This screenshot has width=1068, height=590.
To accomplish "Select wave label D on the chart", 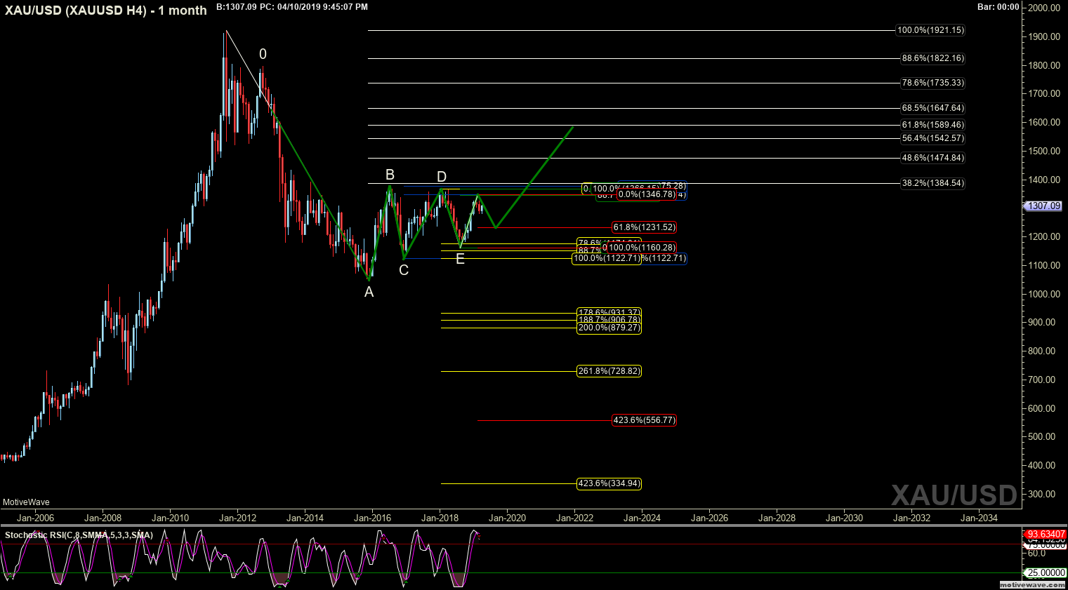I will point(442,177).
